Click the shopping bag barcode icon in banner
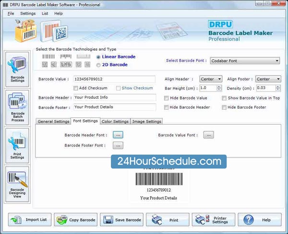 pyautogui.click(x=26, y=31)
